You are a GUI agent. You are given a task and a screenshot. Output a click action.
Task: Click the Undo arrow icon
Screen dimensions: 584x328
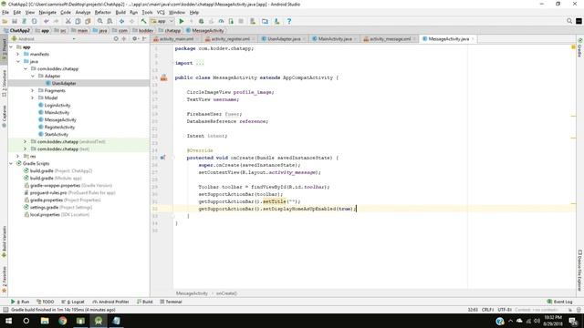coord(47,21)
